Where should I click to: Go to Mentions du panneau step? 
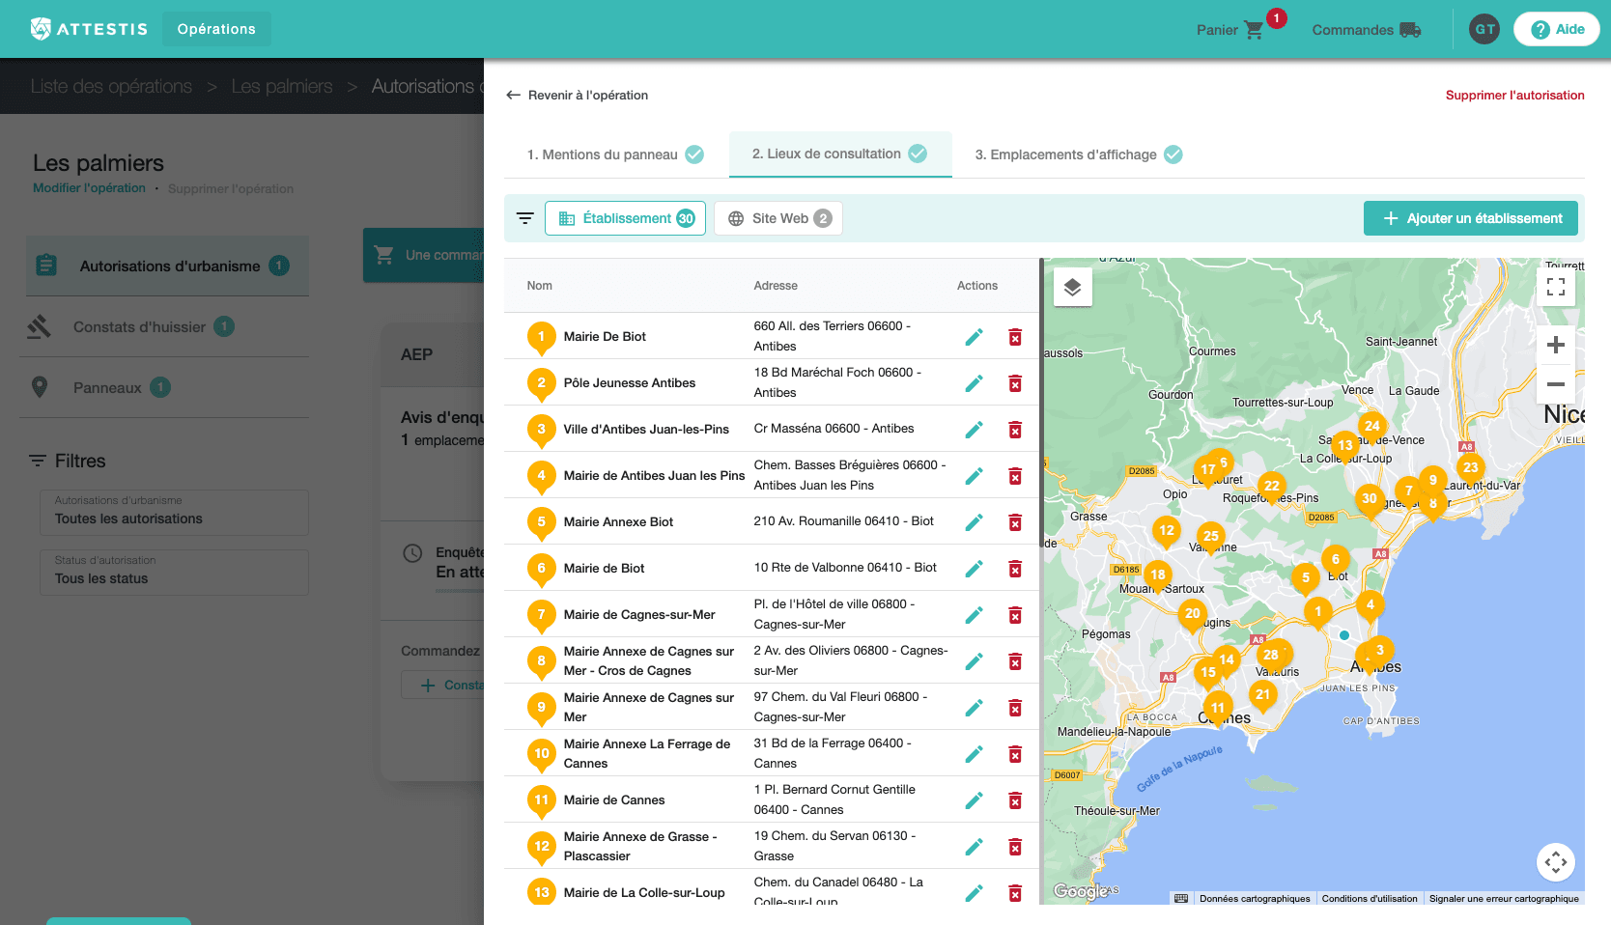coord(615,154)
